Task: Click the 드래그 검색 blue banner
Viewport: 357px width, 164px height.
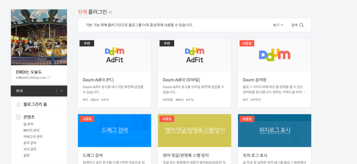Action: [x=115, y=130]
